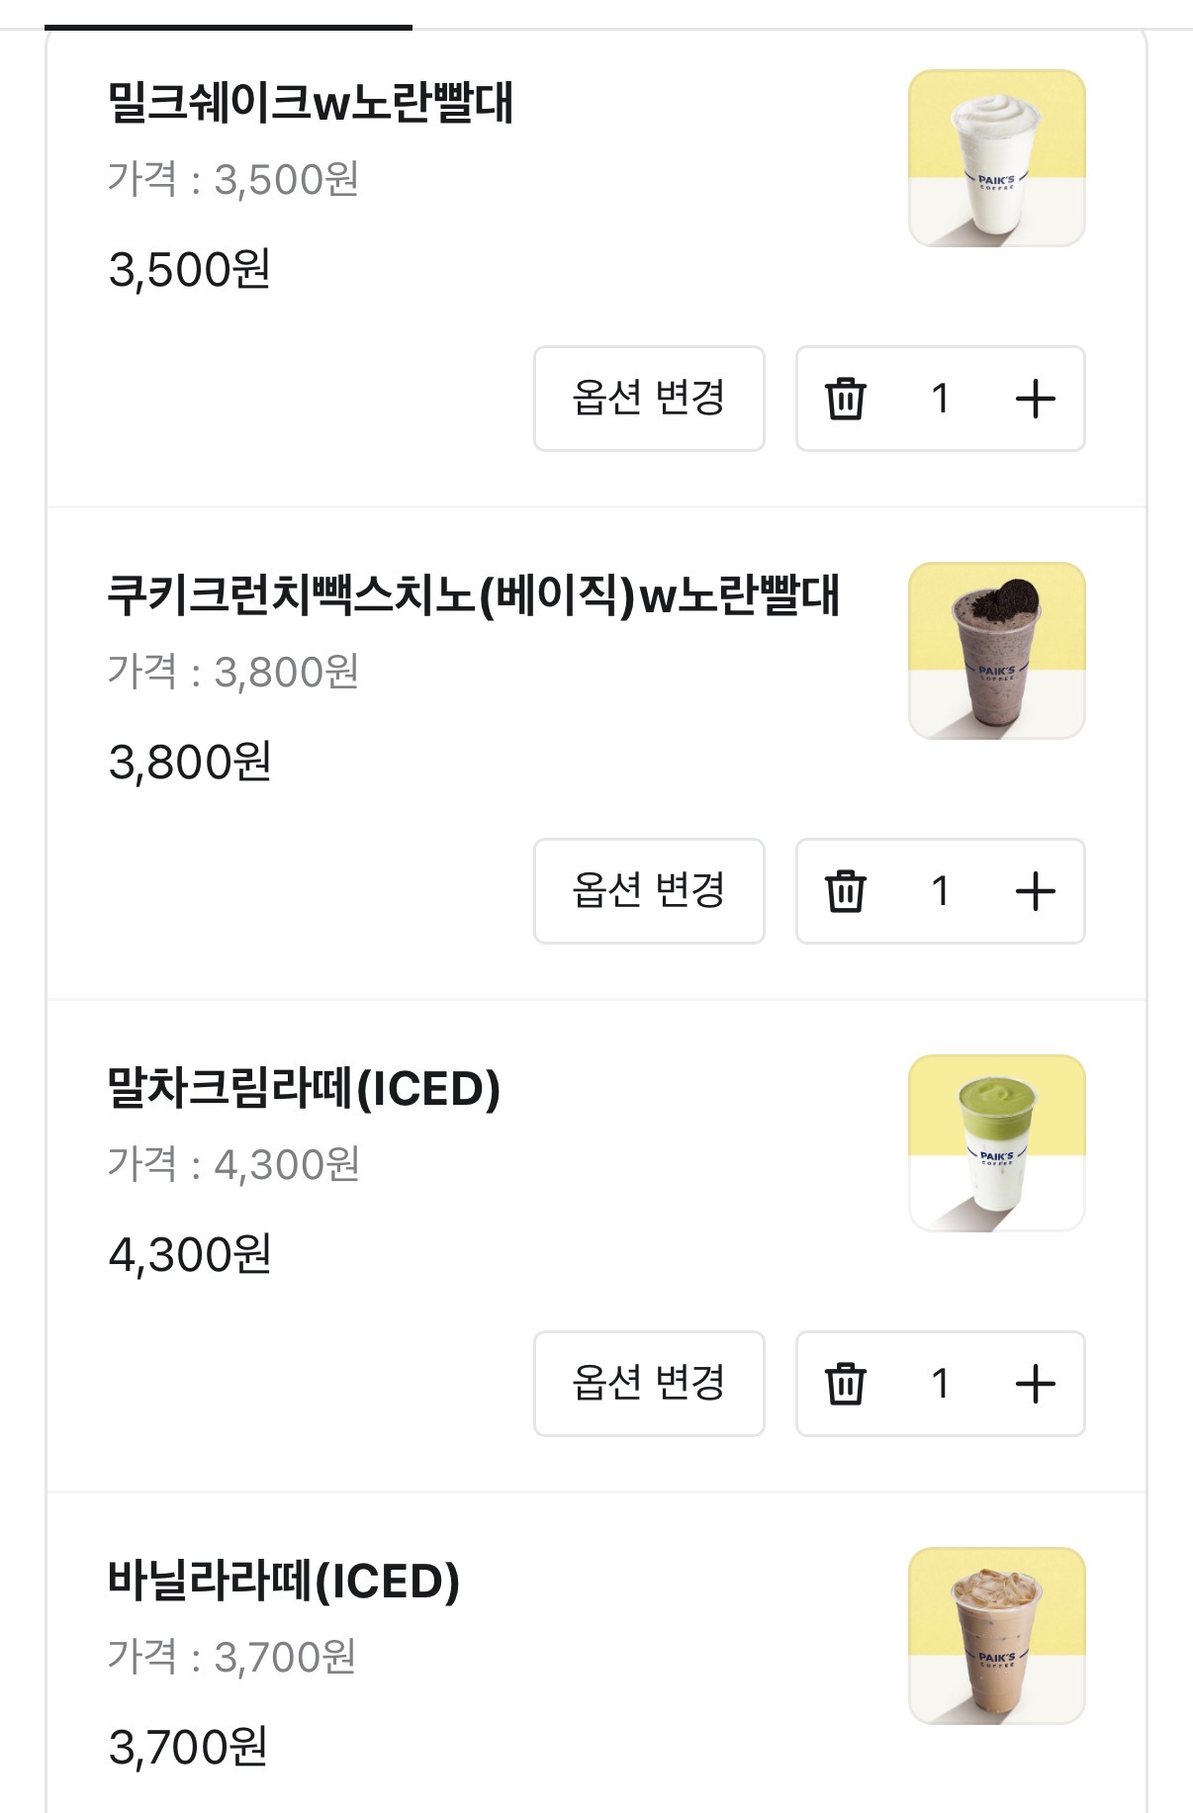The image size is (1193, 1813).
Task: Delete the 밀크쉐이크w노란빨대 item with trash icon
Action: pyautogui.click(x=845, y=399)
